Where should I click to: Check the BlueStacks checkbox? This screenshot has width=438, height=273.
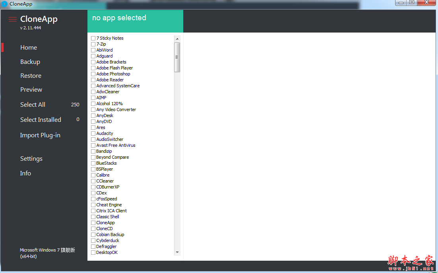coord(93,163)
